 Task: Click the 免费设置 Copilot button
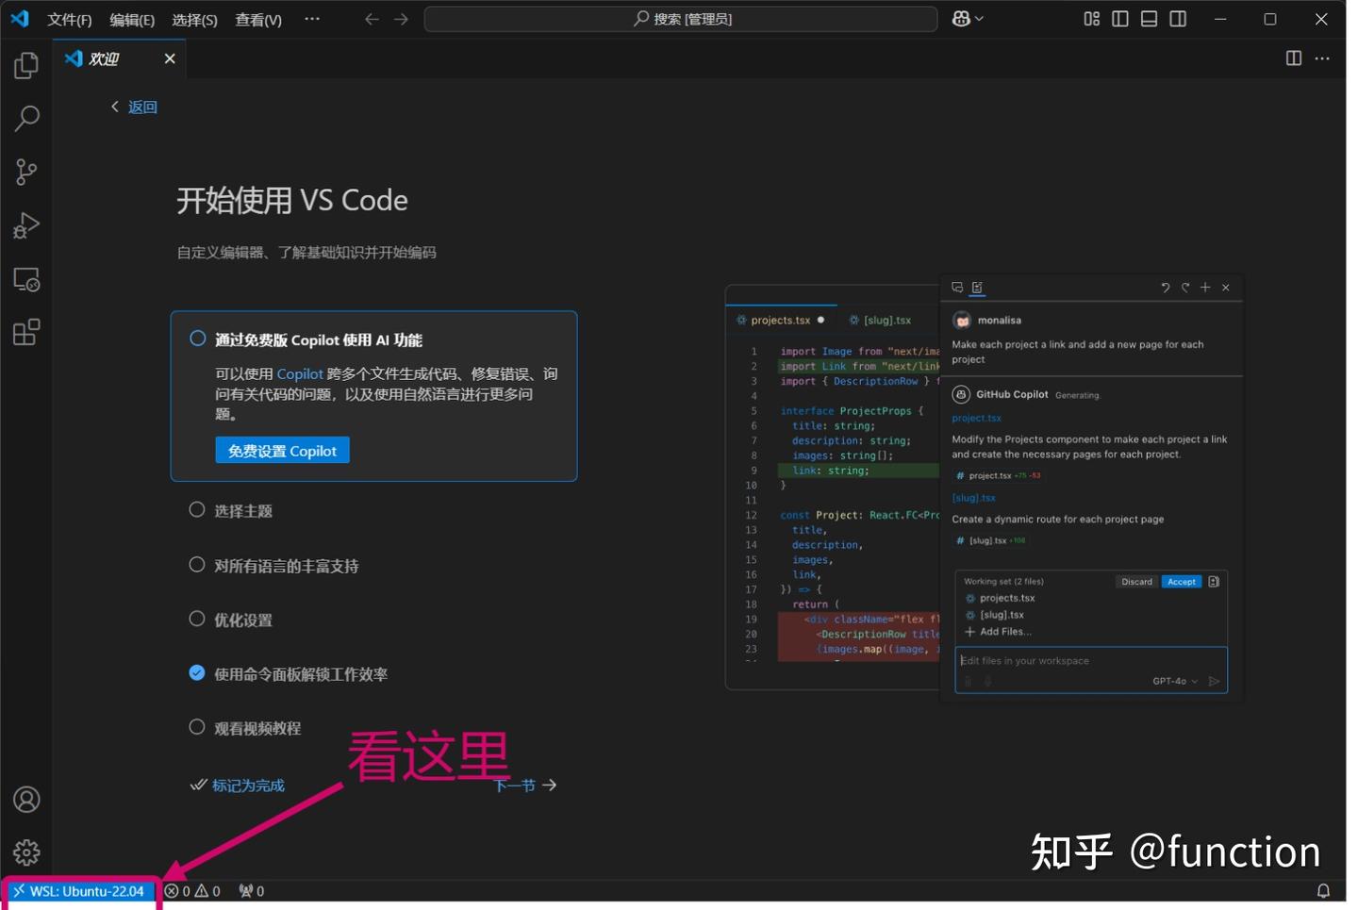pos(282,450)
